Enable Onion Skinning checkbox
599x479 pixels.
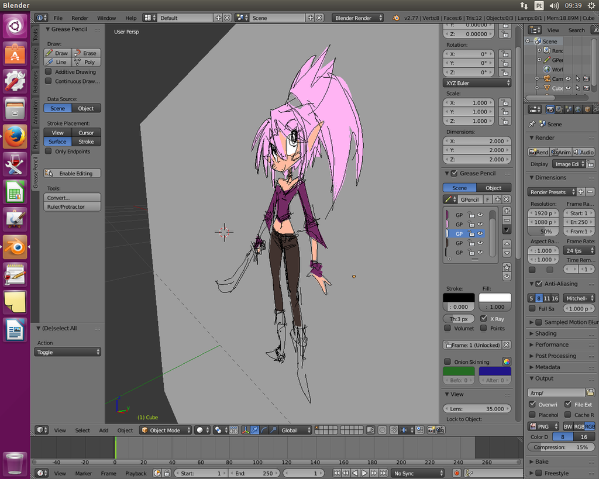point(447,361)
